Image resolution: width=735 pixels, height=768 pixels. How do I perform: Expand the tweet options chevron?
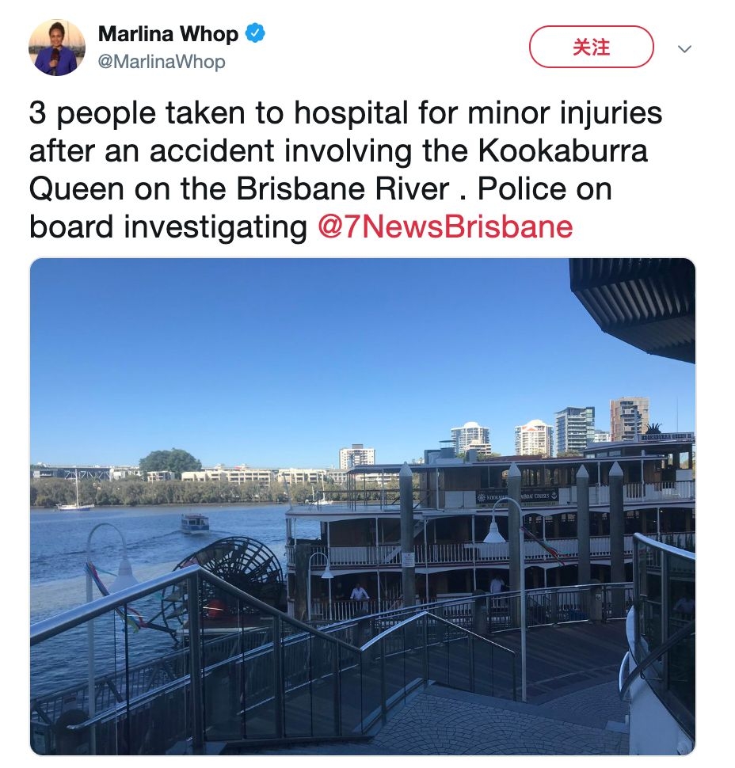tap(684, 48)
